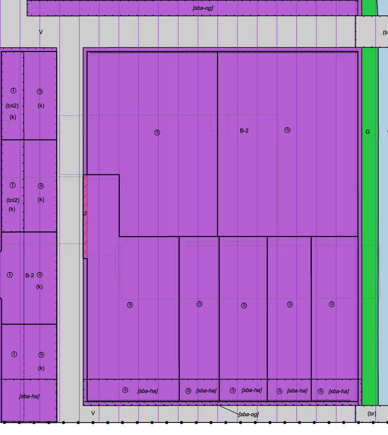Click the [sba-og] label at the top edge
The width and height of the screenshot is (388, 435).
click(203, 8)
